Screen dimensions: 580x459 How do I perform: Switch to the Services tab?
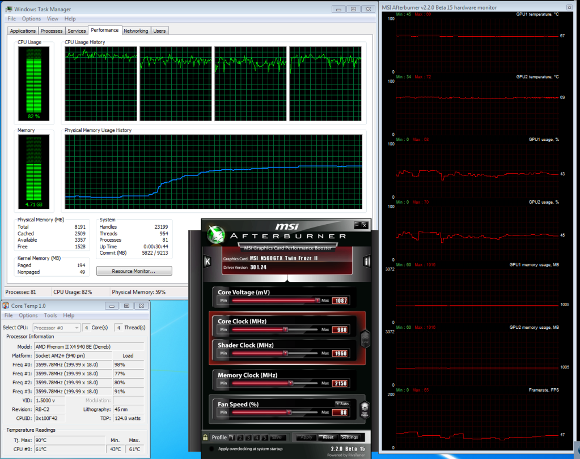coord(77,31)
